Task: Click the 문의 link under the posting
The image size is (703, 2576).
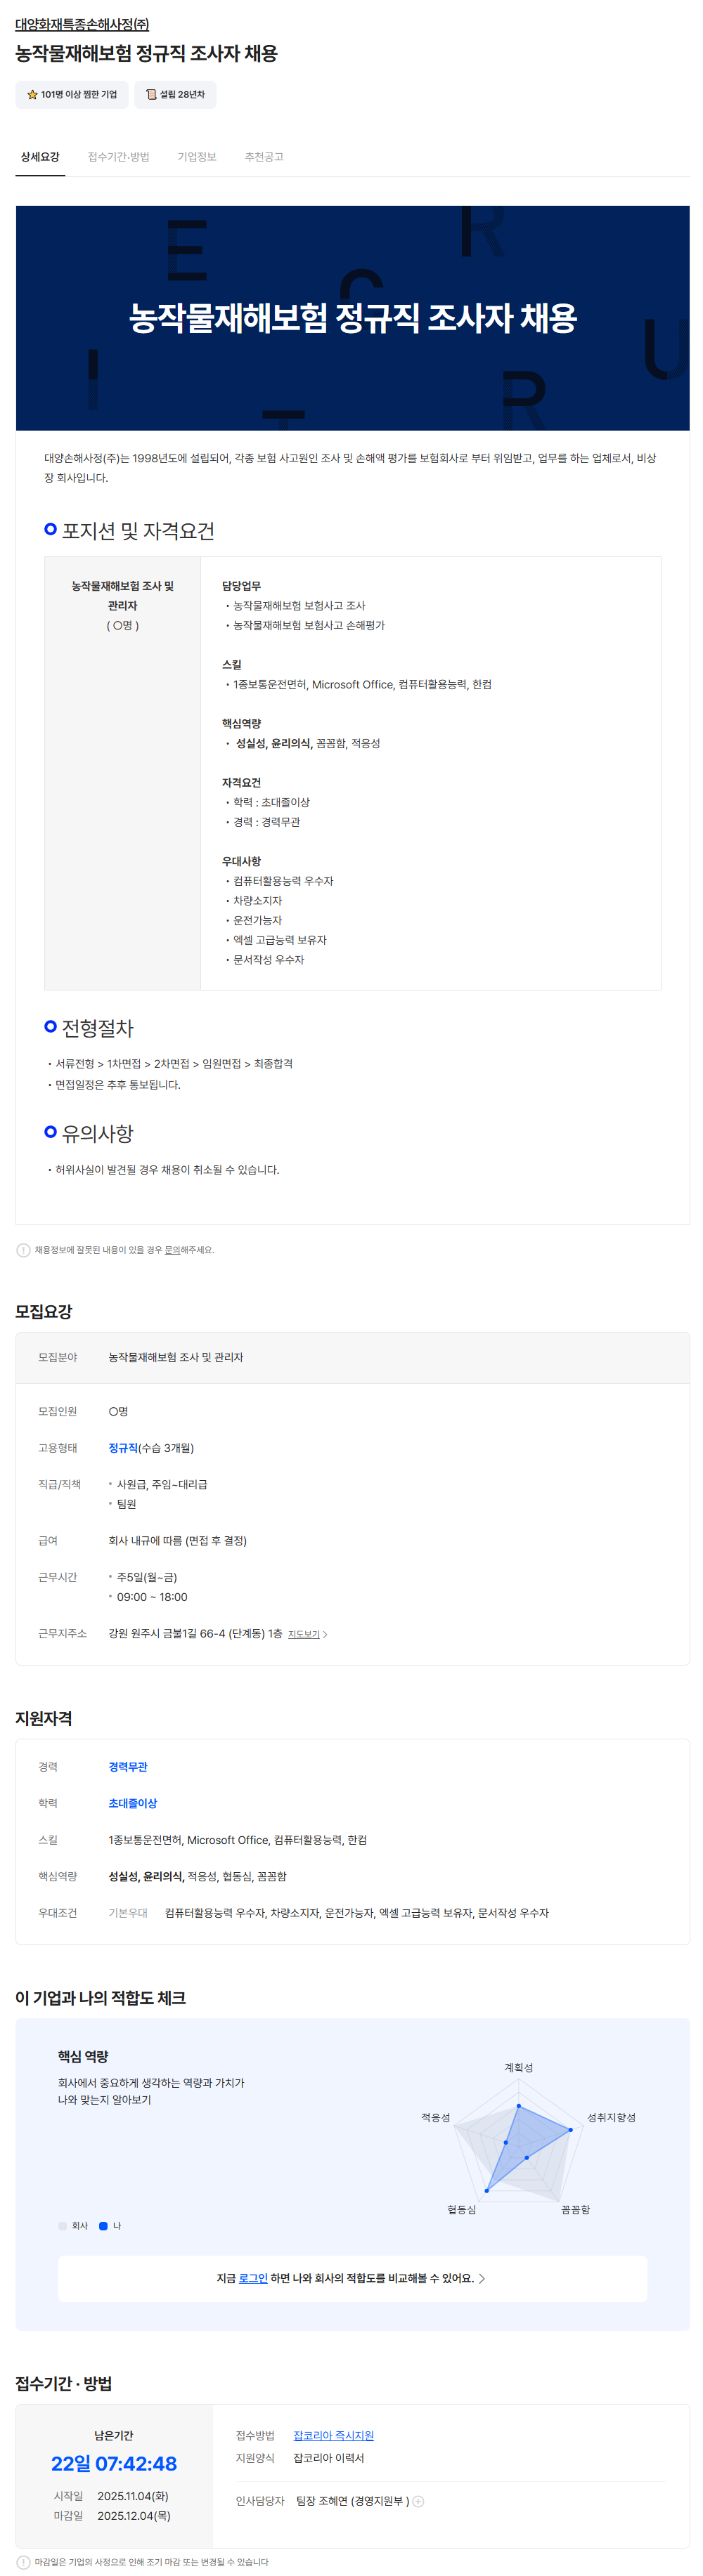Action: pos(172,1250)
